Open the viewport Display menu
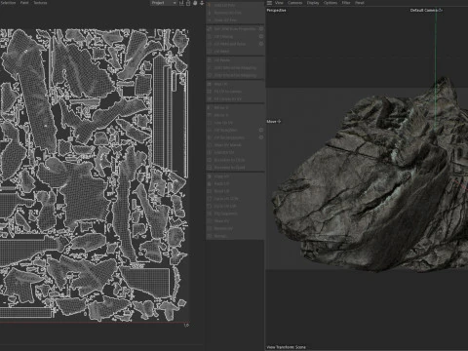The image size is (468, 351). pos(313,3)
